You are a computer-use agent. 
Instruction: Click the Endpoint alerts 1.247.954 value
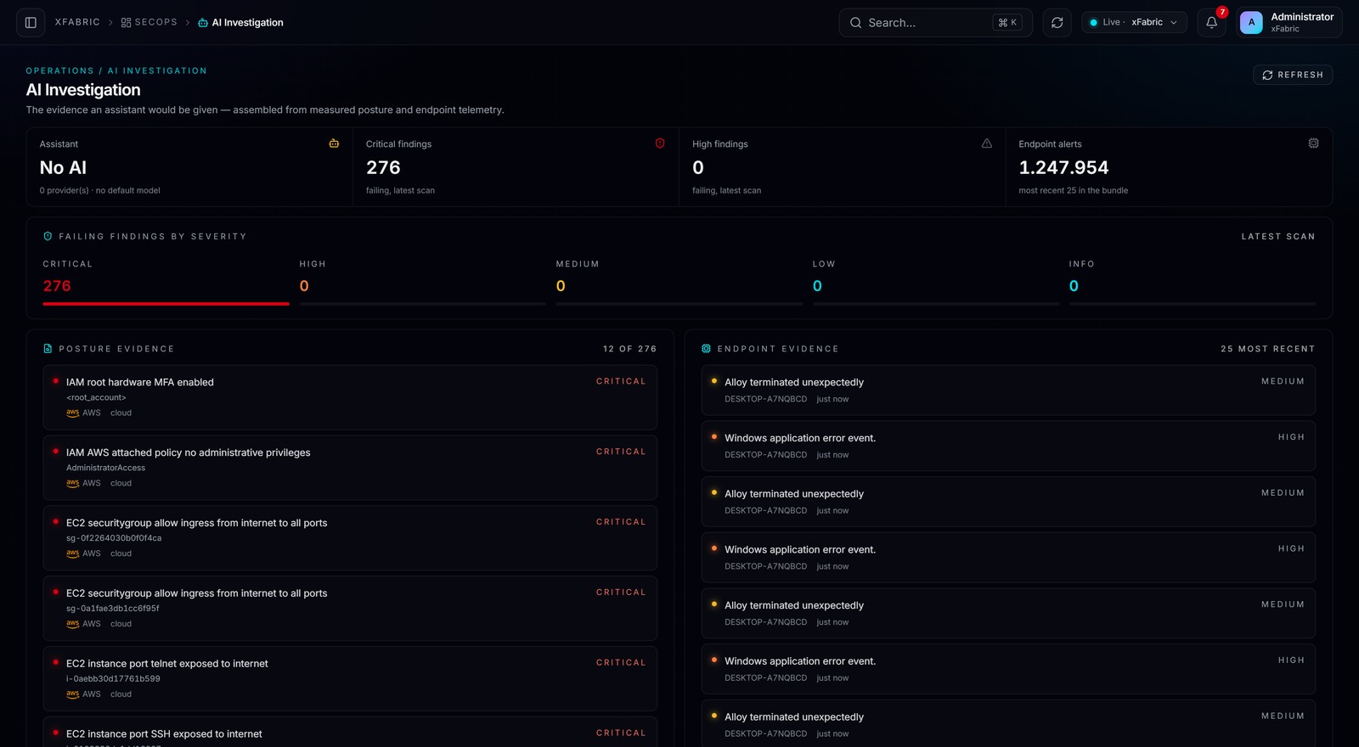coord(1063,168)
